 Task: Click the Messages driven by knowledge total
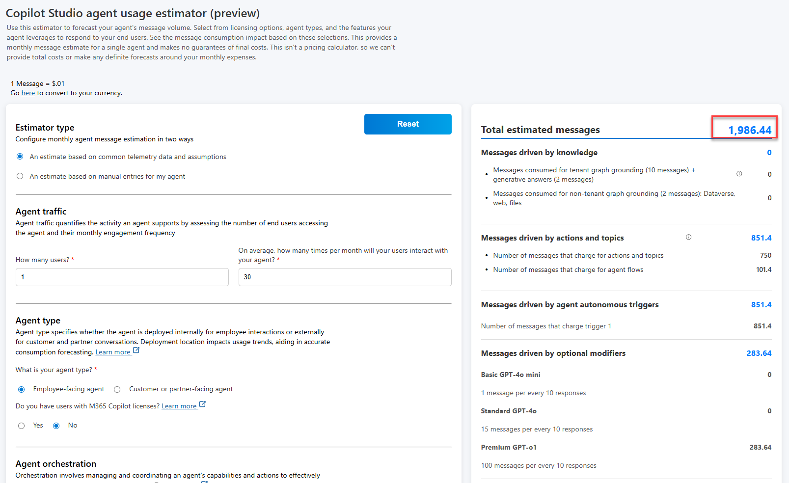click(x=768, y=152)
